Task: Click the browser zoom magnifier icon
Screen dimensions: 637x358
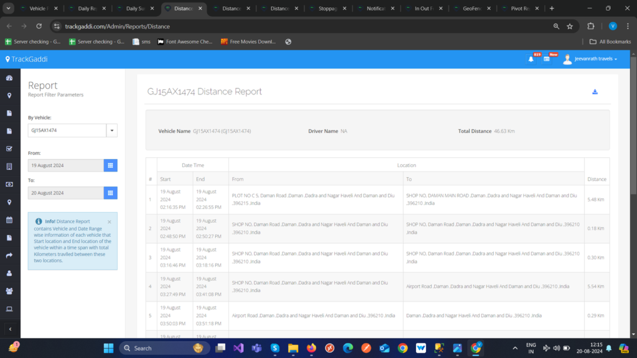Action: pos(556,26)
